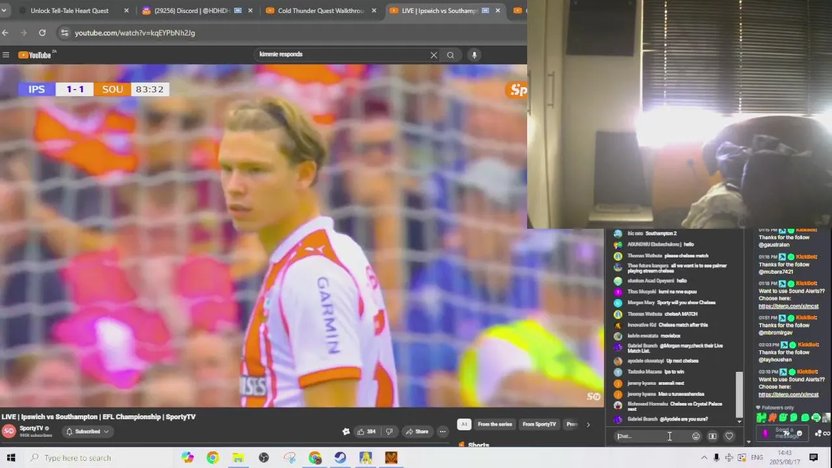The image size is (832, 468).
Task: Click the Super Chat icon in chat
Action: 712,436
